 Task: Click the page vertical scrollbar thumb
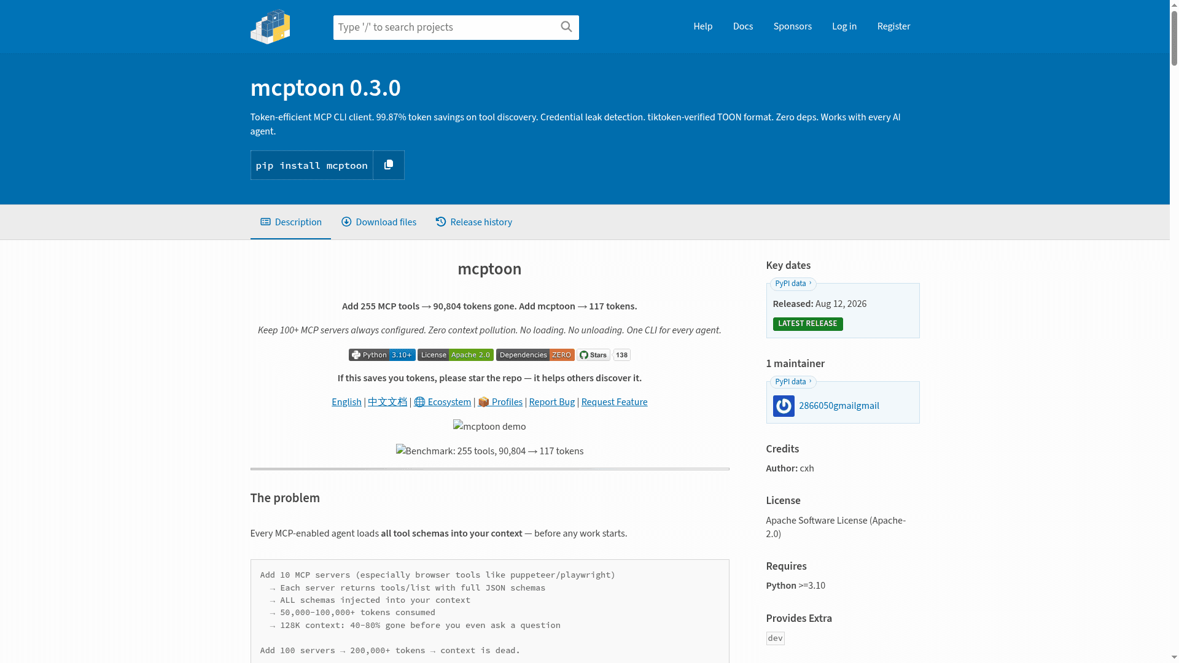coord(1174,37)
